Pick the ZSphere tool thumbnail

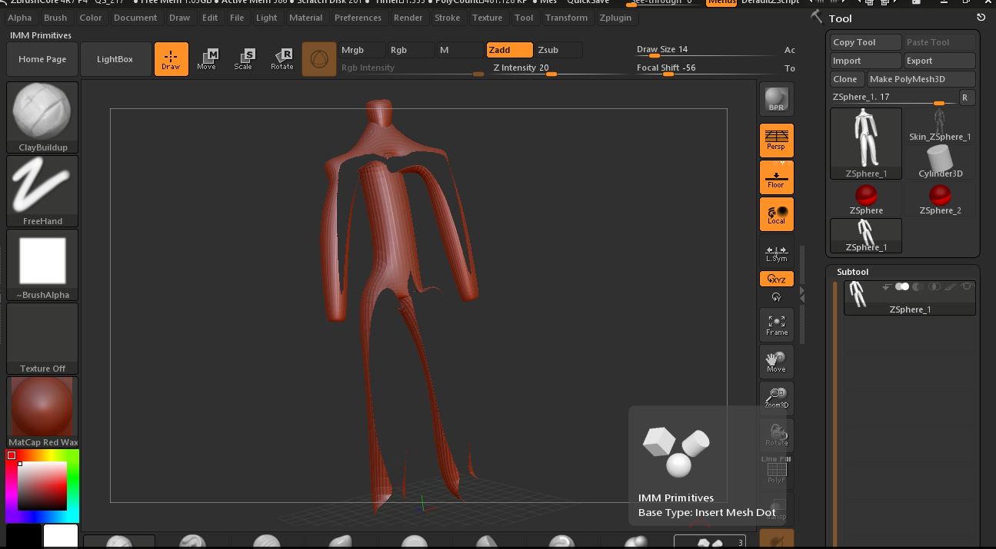click(x=866, y=199)
